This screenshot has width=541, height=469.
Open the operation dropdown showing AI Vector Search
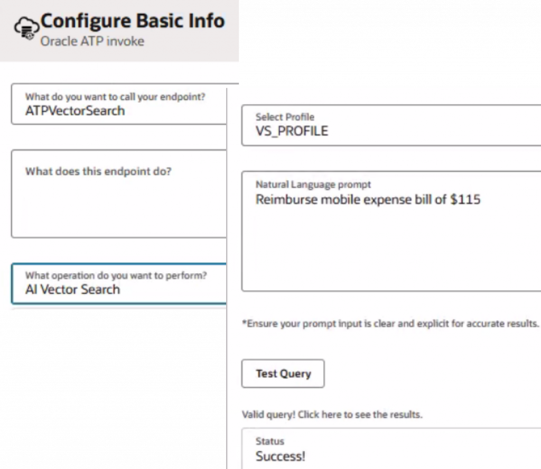point(119,289)
